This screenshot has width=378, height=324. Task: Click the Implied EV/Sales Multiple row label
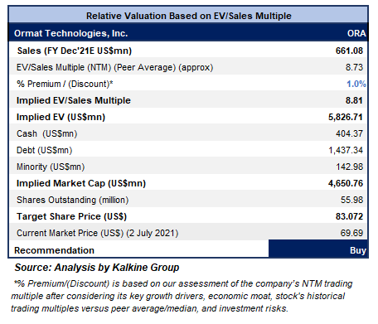(x=74, y=100)
